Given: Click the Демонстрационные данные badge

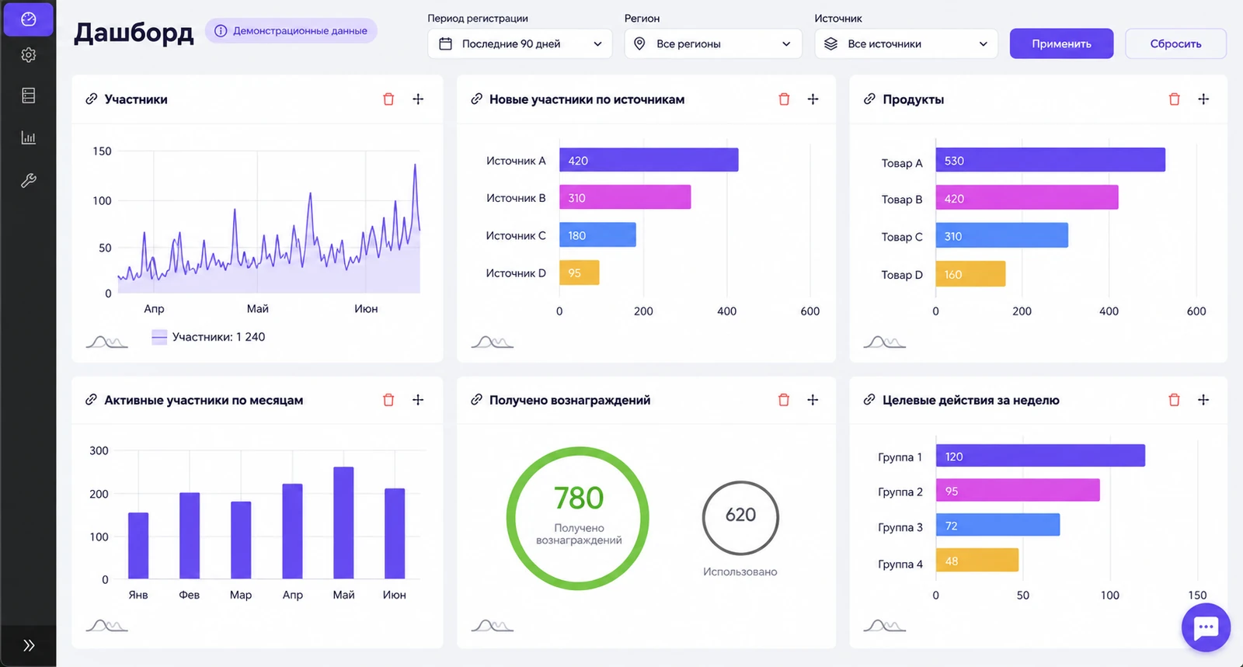Looking at the screenshot, I should point(291,31).
